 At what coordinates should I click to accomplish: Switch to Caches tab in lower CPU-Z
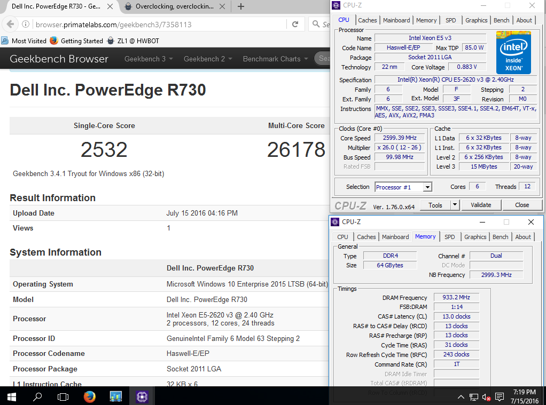[x=366, y=236]
